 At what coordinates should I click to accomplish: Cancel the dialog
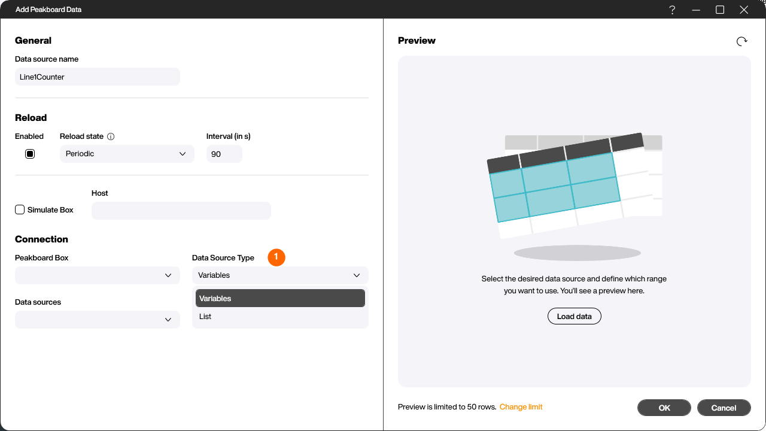(724, 408)
